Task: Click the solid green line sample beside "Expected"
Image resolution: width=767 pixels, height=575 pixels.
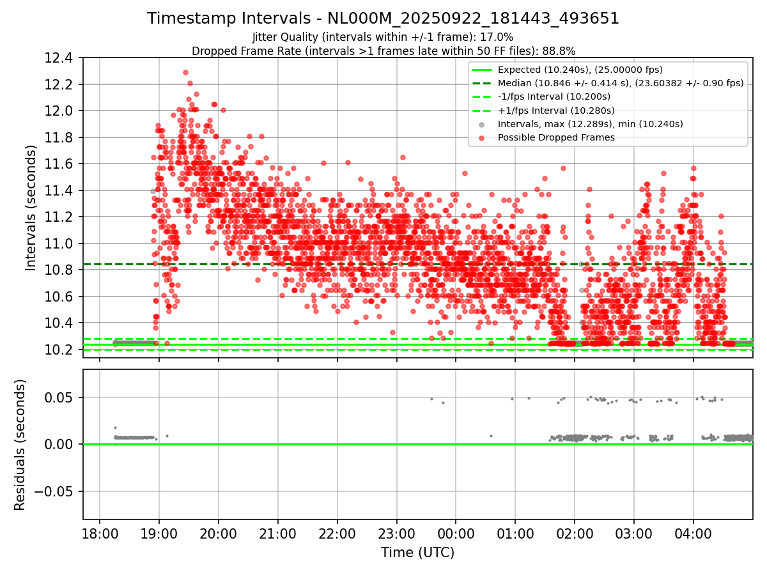Action: 482,70
